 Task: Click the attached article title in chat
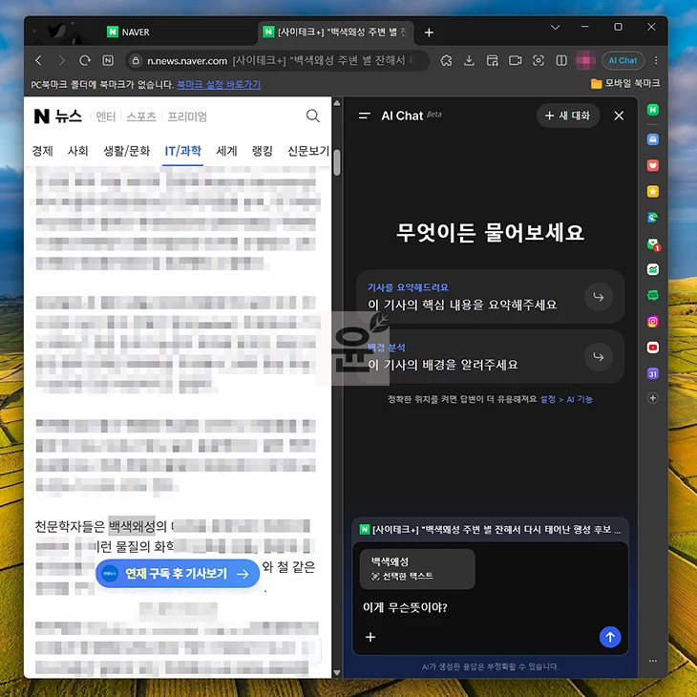(x=491, y=529)
